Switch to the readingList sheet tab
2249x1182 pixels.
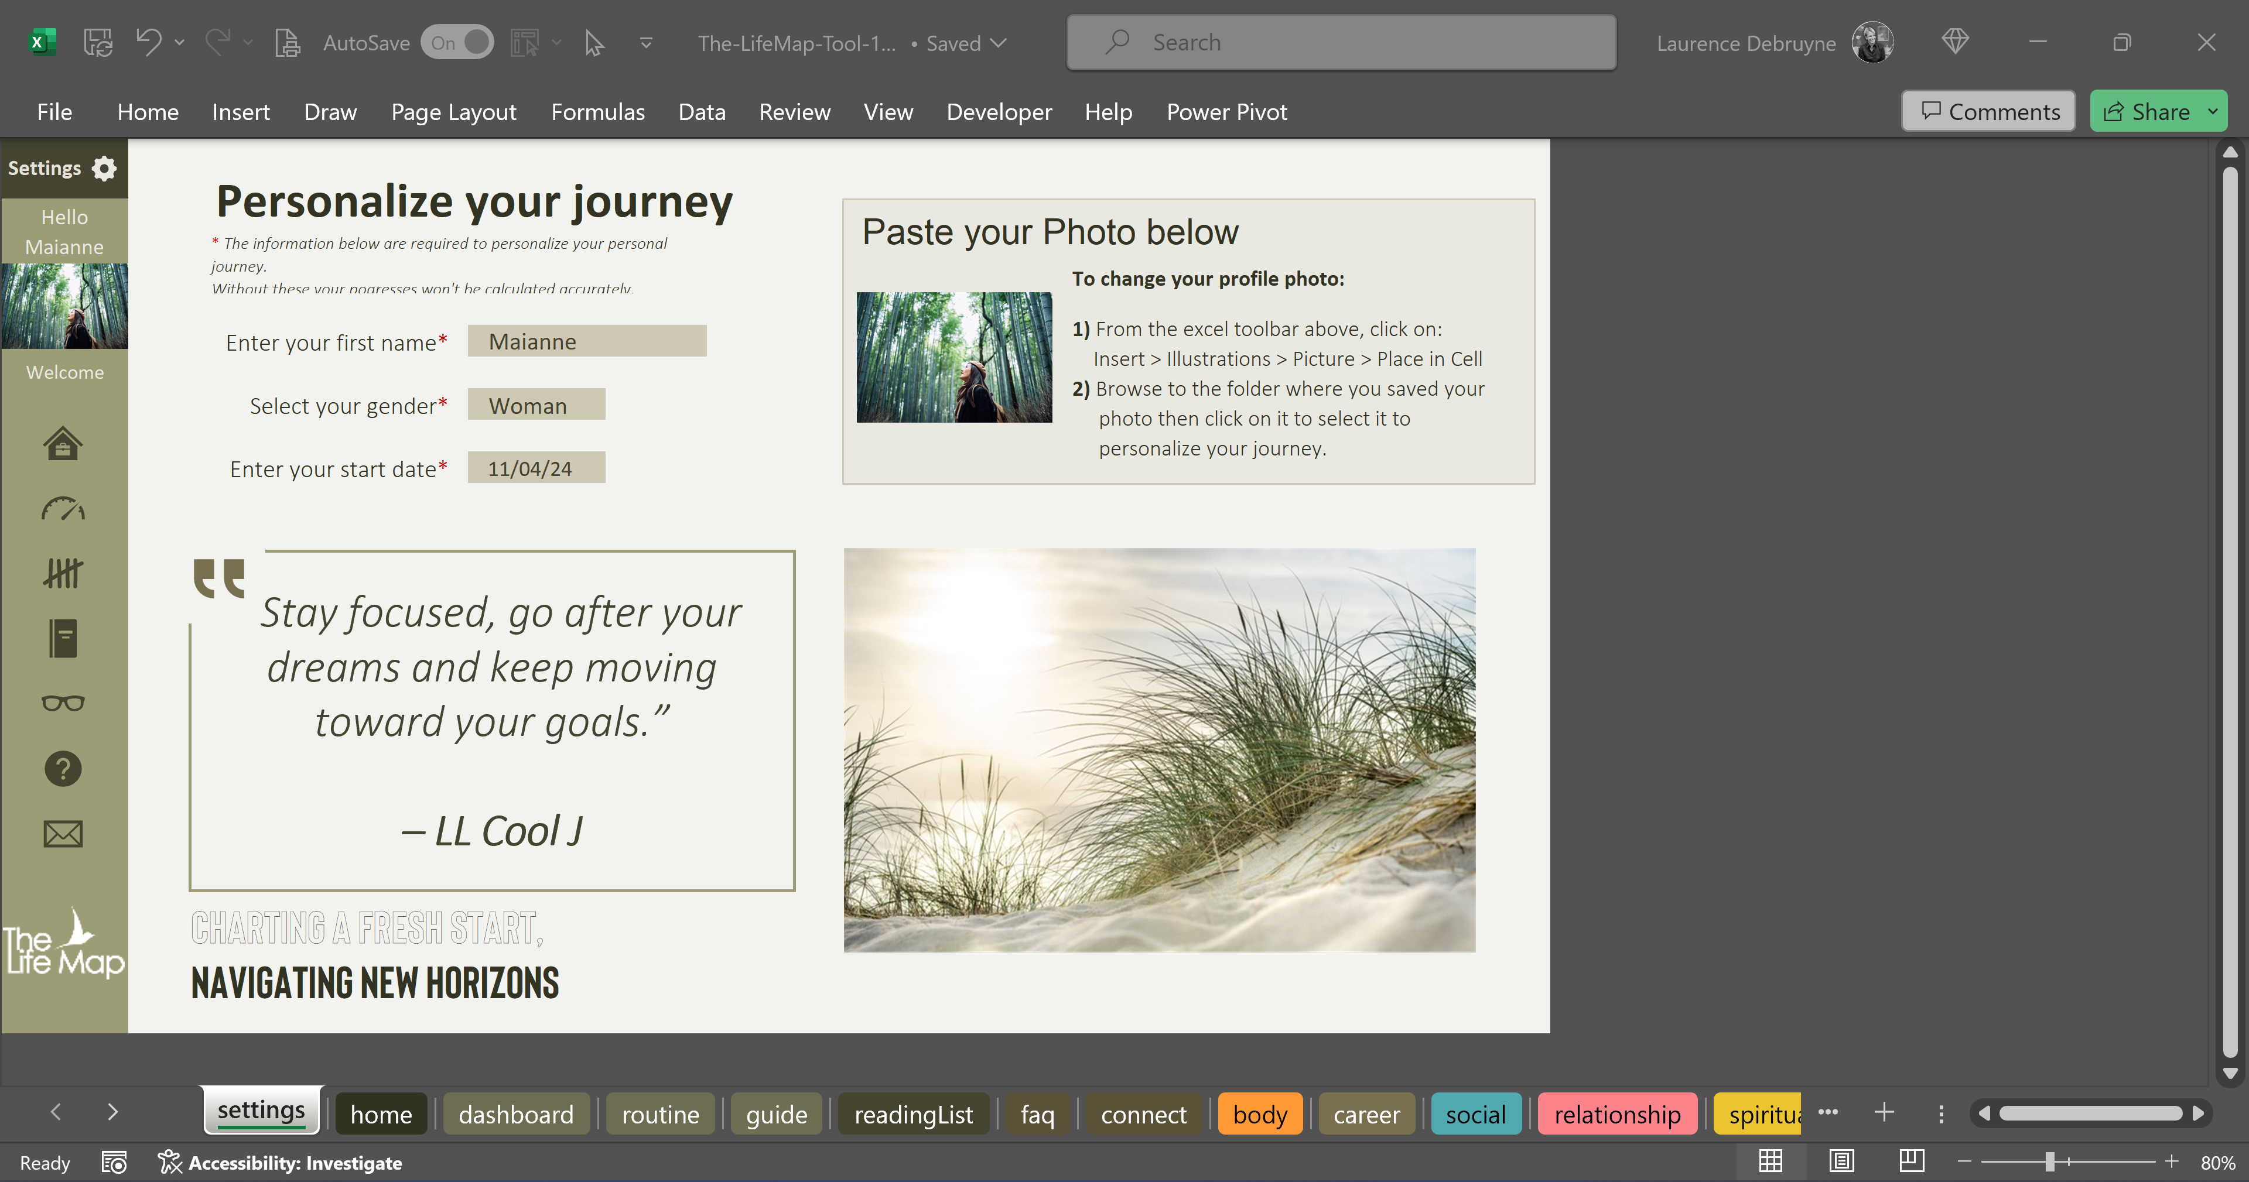click(x=913, y=1114)
